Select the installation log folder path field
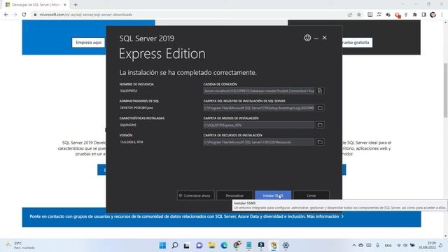Screen dimensions: 448x252 258,108
